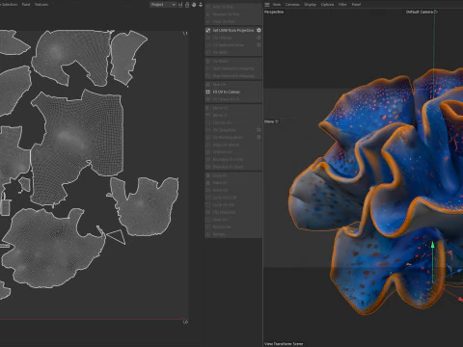Click the Perspective viewport label

(274, 12)
